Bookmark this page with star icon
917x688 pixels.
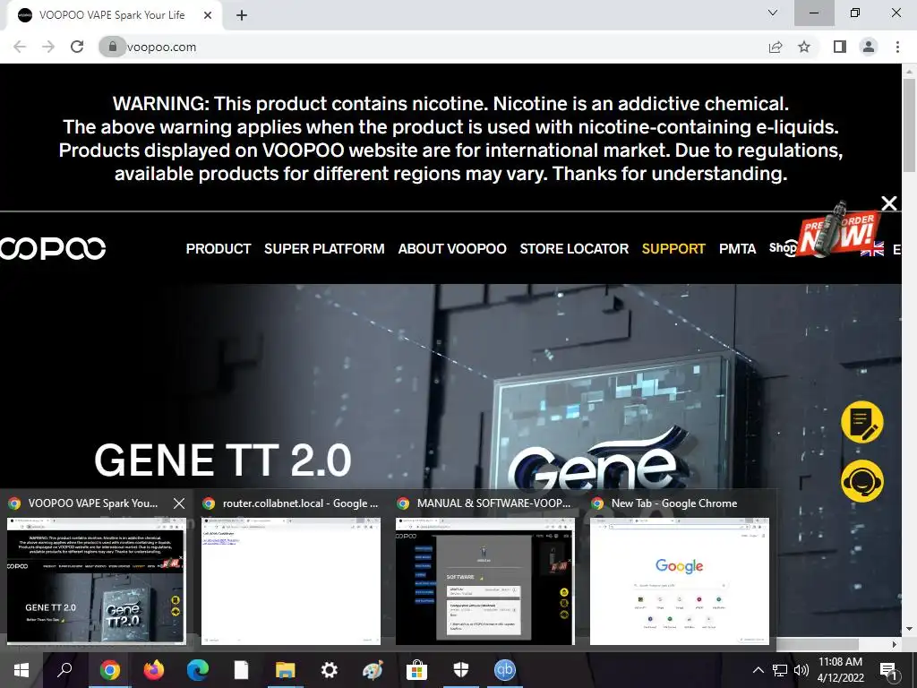[804, 47]
